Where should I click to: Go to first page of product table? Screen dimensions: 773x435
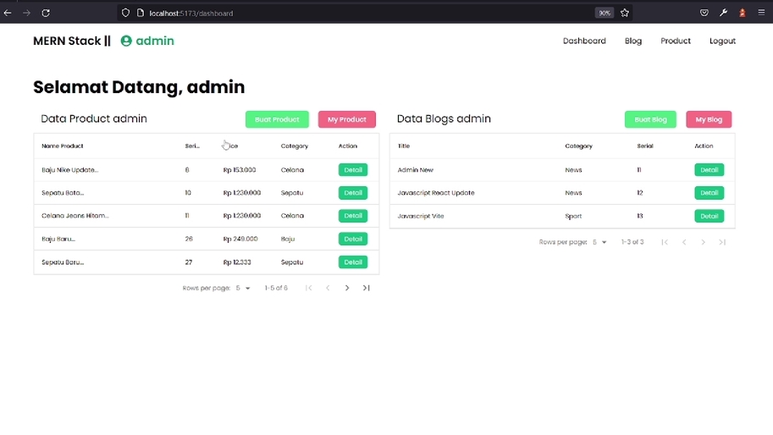309,288
